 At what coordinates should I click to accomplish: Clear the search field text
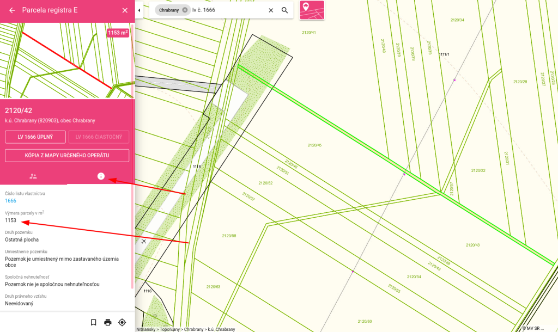point(271,10)
